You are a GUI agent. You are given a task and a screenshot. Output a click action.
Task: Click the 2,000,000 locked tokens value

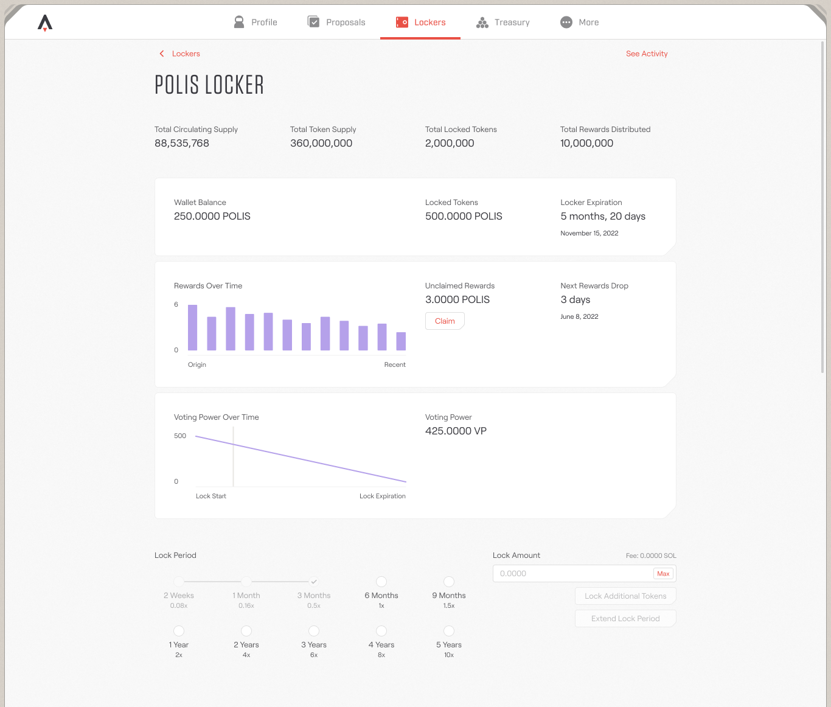click(450, 143)
